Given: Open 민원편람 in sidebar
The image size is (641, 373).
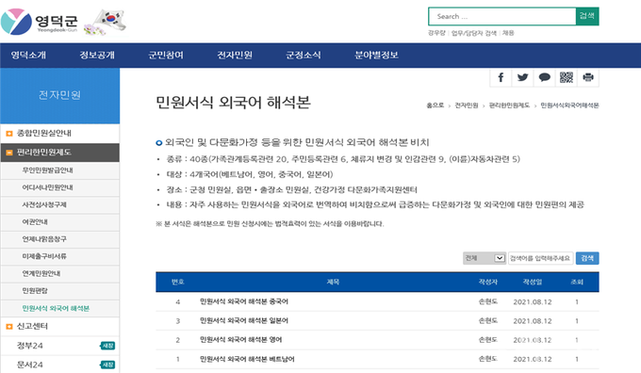Looking at the screenshot, I should pyautogui.click(x=60, y=291).
